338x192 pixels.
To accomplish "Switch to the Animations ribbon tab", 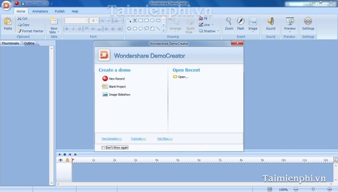I will click(x=40, y=11).
